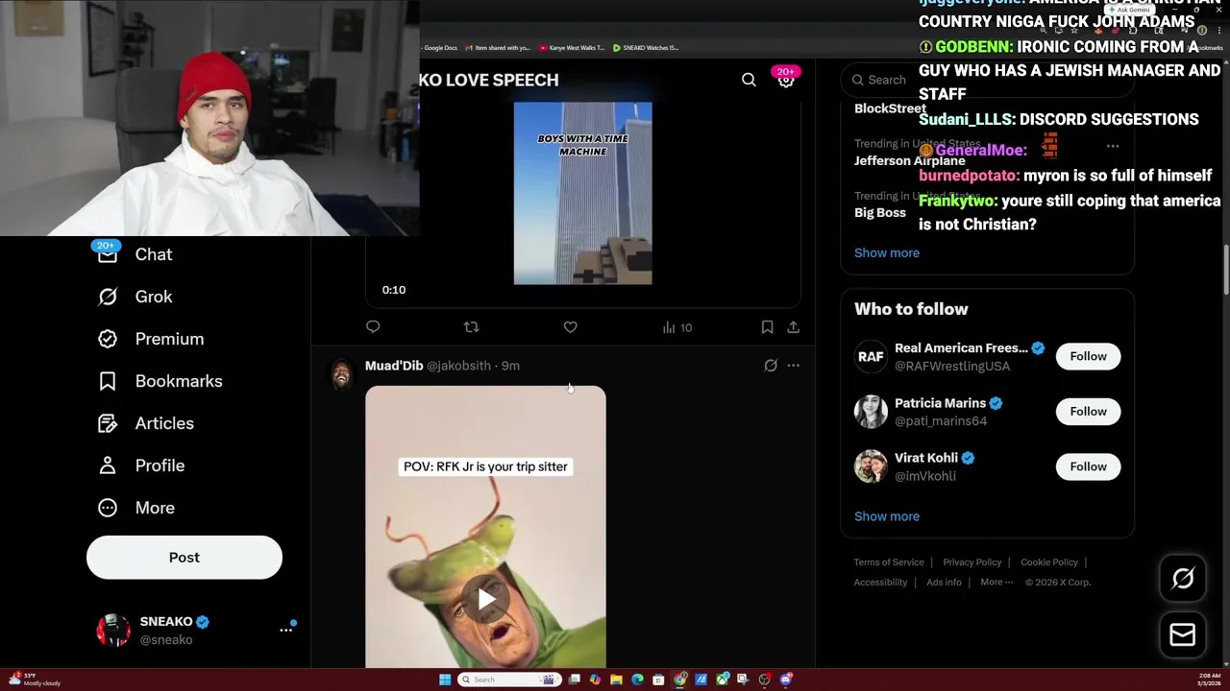
Task: Follow Virat Kohli
Action: 1089,466
